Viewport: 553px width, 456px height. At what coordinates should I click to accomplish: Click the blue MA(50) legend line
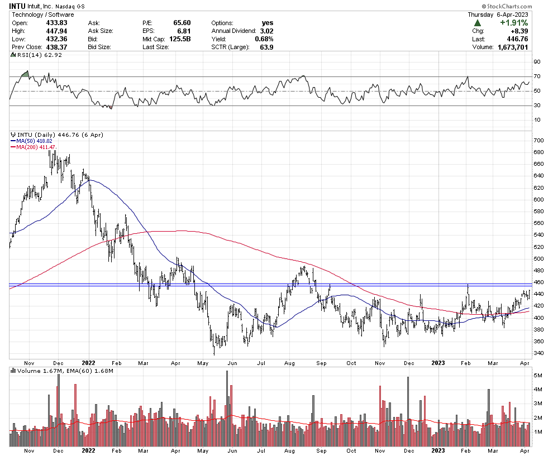pyautogui.click(x=13, y=141)
